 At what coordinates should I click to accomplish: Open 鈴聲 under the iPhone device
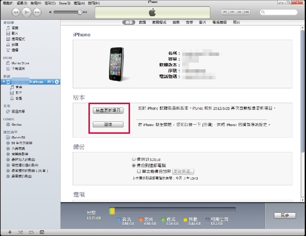[16, 98]
